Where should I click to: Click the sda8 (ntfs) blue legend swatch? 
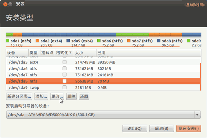[159, 41]
